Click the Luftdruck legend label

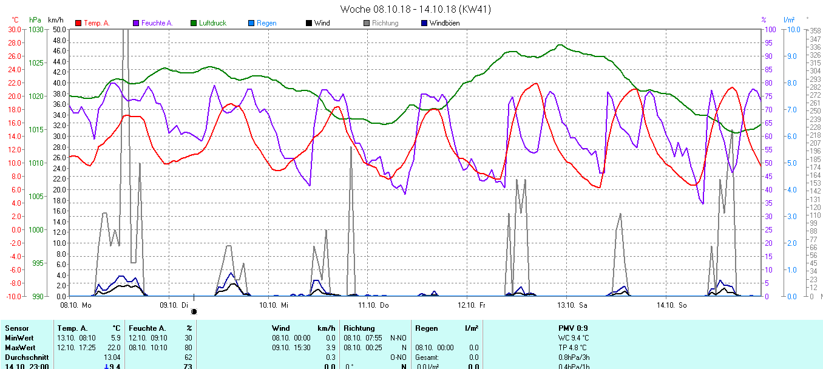point(212,24)
